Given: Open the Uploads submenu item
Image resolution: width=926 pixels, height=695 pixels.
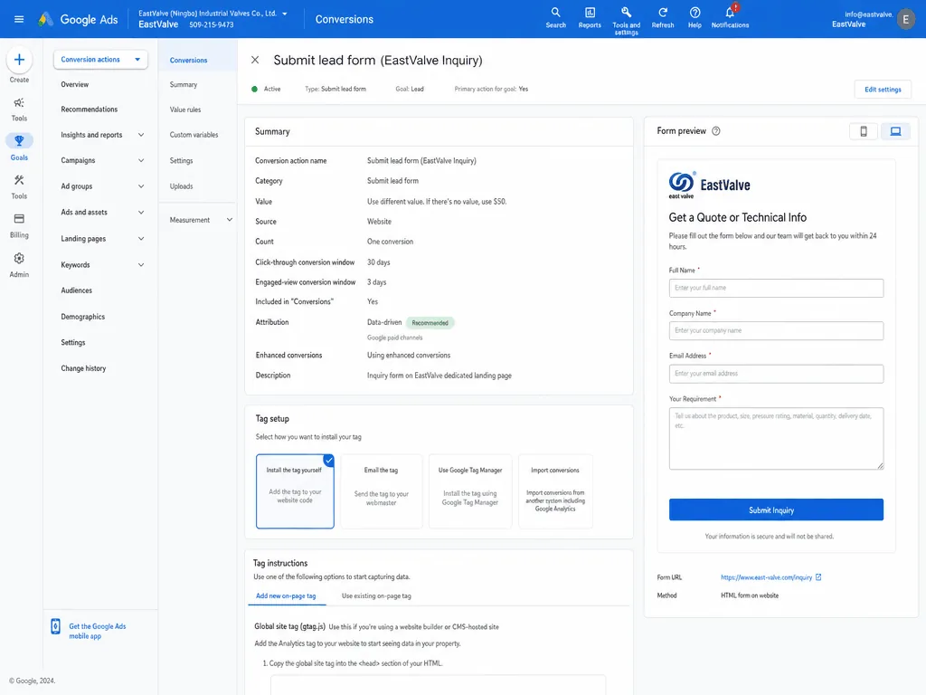Looking at the screenshot, I should [181, 186].
